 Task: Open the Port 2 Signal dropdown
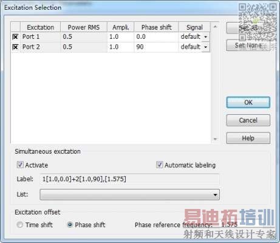[205, 47]
